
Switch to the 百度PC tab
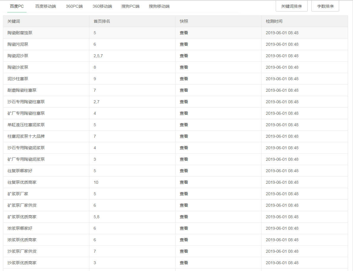17,6
